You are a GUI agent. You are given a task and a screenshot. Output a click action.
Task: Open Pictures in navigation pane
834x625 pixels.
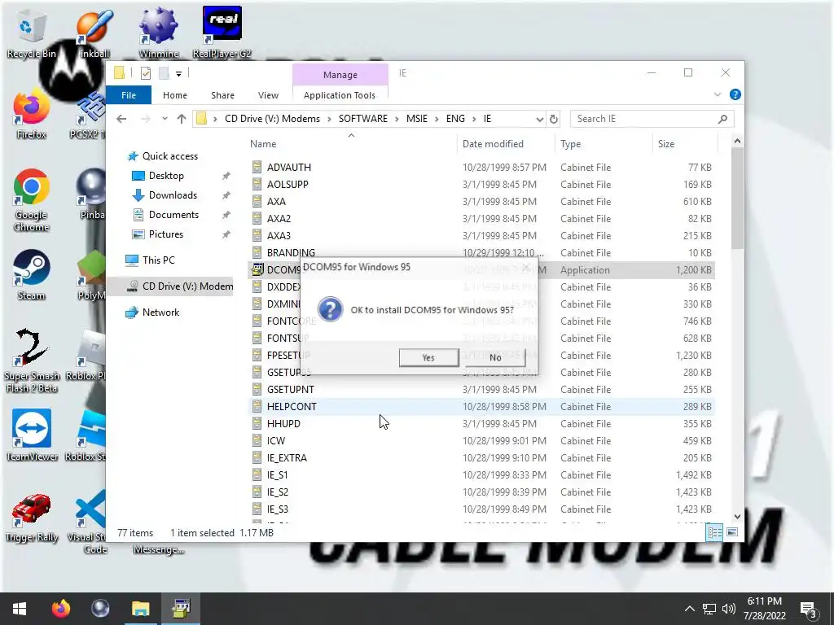click(165, 234)
